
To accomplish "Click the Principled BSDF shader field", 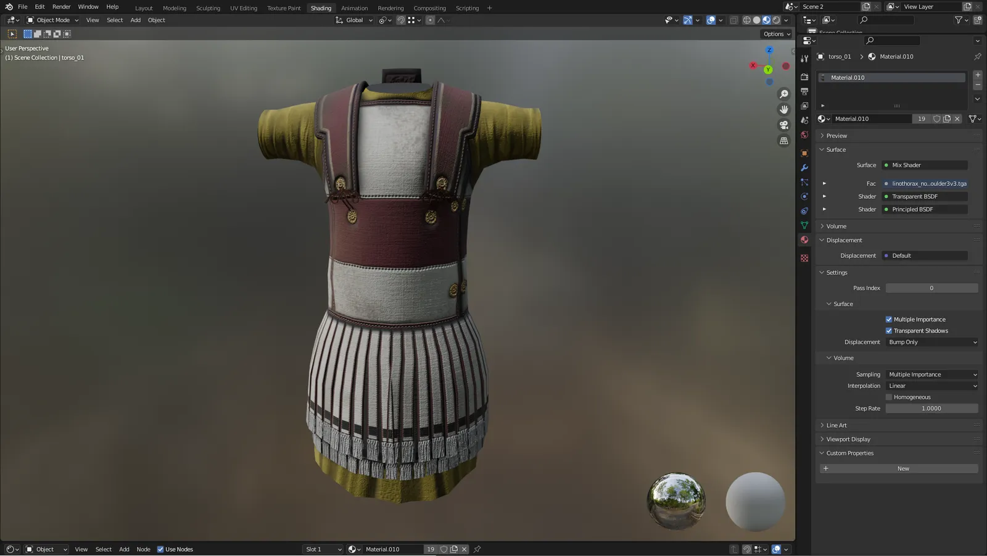I will [x=925, y=209].
